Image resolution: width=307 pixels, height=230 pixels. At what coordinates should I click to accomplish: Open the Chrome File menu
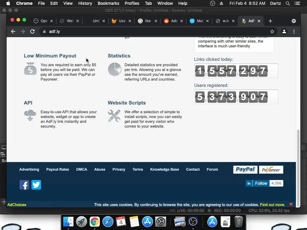tap(41, 3)
